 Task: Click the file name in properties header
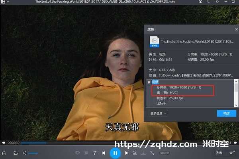[x=197, y=41]
